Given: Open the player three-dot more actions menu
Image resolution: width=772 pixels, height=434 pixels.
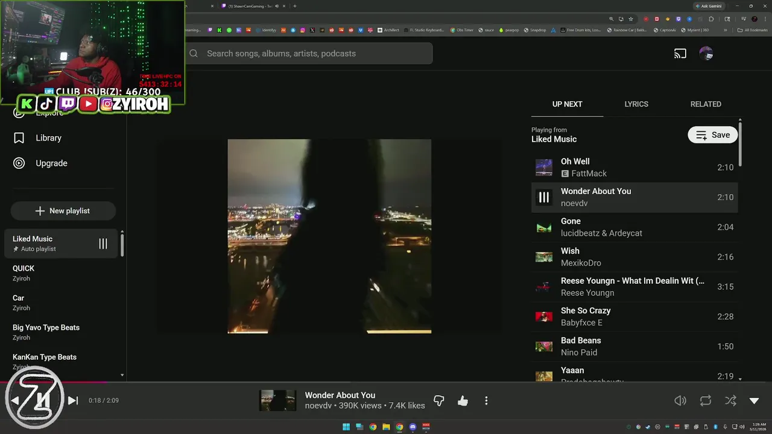Looking at the screenshot, I should click(486, 401).
